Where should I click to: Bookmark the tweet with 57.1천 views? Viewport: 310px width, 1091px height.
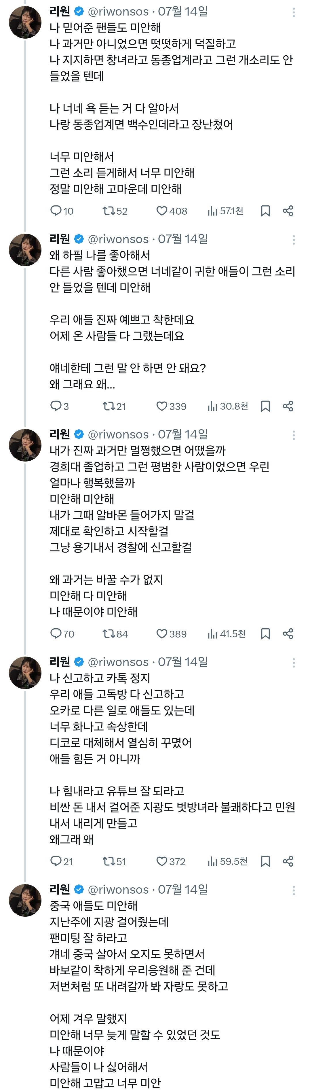265,211
